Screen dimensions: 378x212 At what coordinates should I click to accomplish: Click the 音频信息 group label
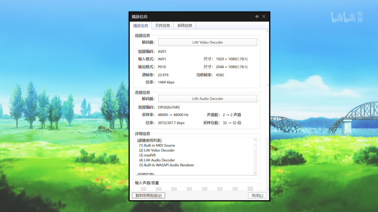142,93
